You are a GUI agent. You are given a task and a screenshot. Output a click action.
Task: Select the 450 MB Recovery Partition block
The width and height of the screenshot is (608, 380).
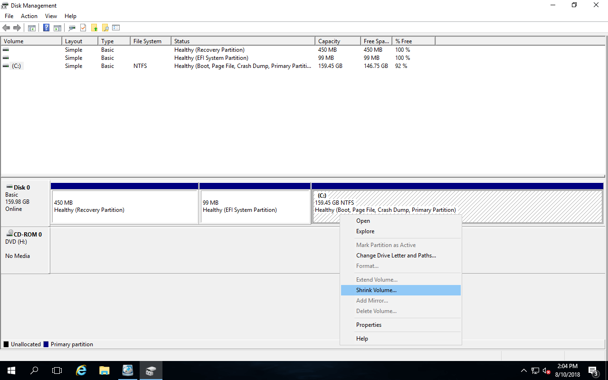click(x=124, y=203)
